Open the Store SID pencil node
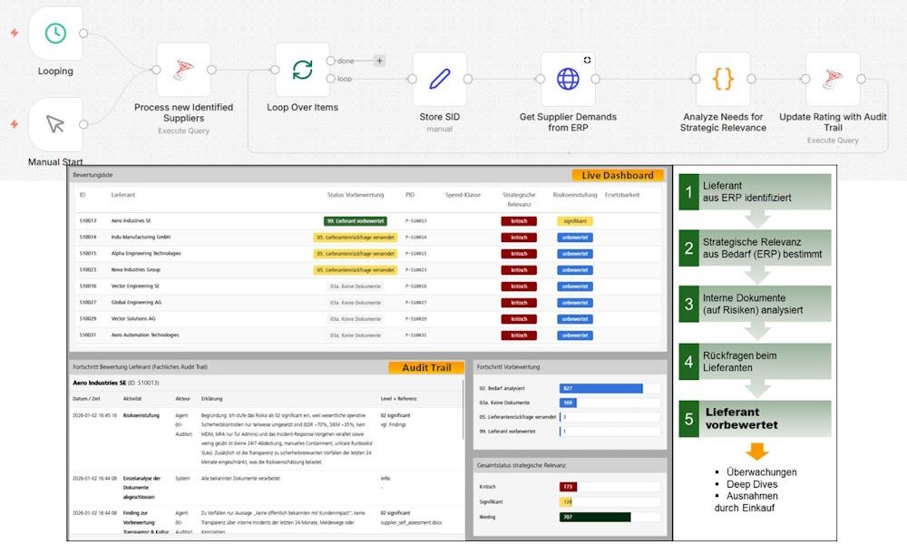The height and width of the screenshot is (544, 907). [x=439, y=79]
